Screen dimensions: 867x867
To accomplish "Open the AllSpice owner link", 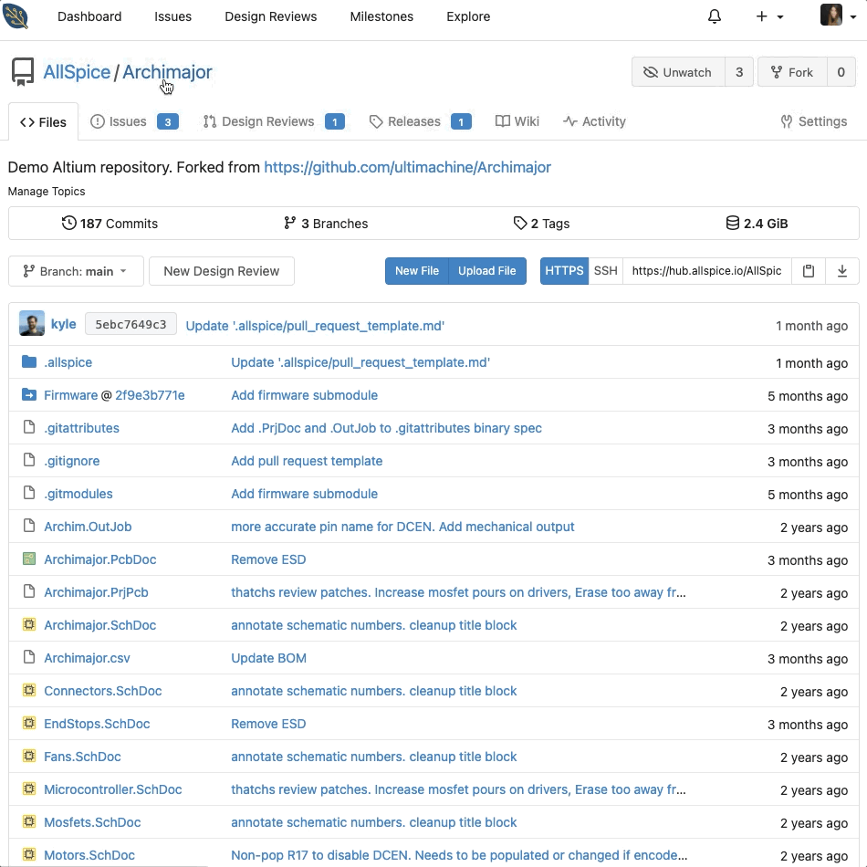I will click(x=77, y=72).
